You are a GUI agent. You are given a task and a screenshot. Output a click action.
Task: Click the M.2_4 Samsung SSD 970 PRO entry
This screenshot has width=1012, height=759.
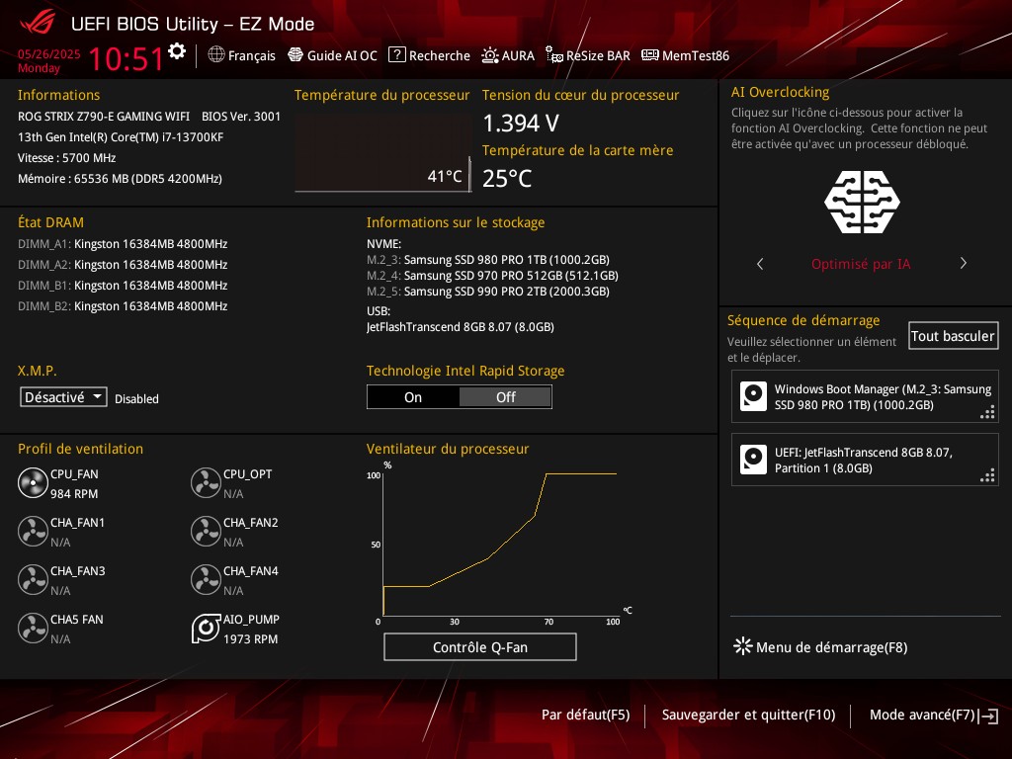pyautogui.click(x=492, y=276)
